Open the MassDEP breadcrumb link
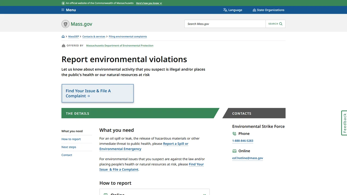 click(73, 37)
